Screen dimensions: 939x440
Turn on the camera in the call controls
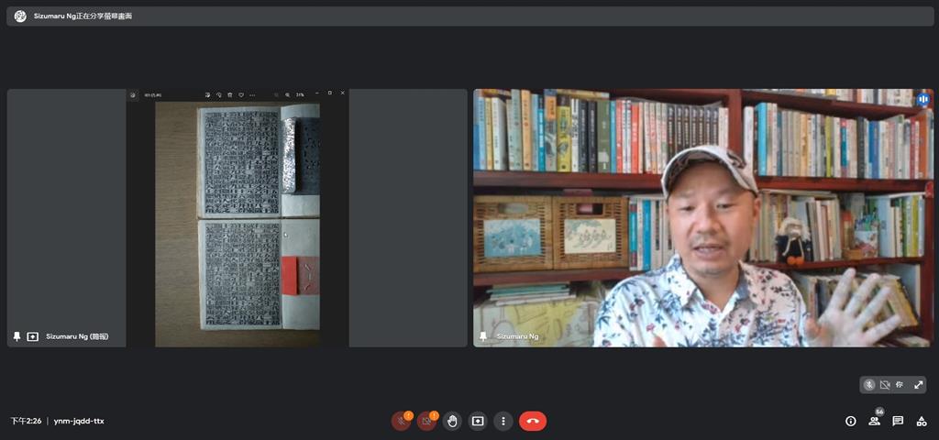point(426,422)
